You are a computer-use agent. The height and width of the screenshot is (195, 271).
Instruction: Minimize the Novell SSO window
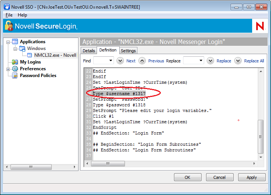pos(236,7)
